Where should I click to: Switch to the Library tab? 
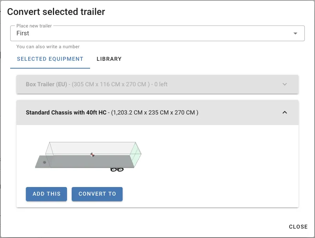pos(109,59)
